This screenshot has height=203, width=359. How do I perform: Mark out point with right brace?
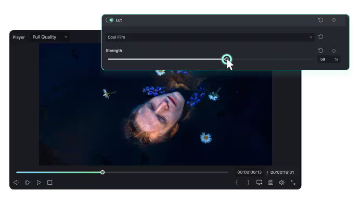point(248,183)
